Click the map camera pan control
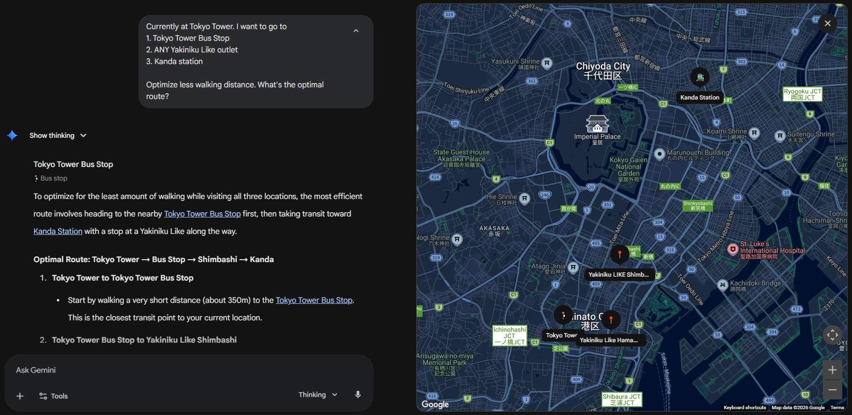This screenshot has width=852, height=415. pyautogui.click(x=832, y=335)
